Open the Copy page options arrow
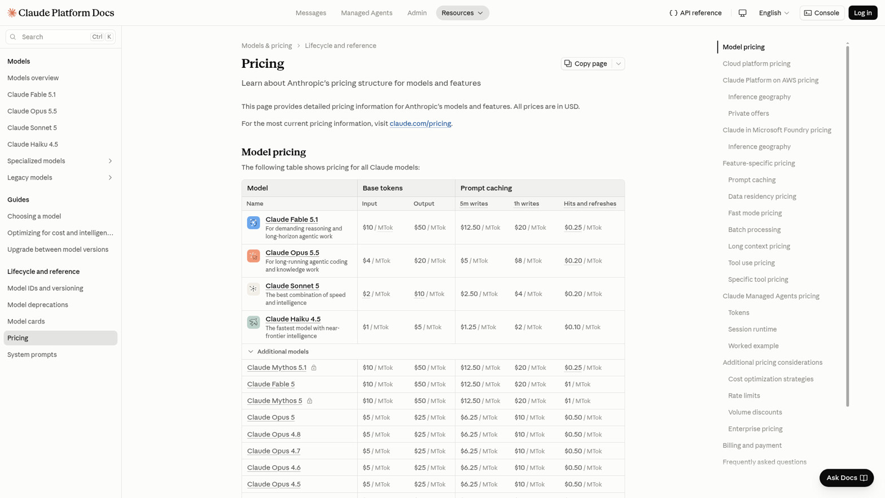This screenshot has height=498, width=885. coord(618,64)
